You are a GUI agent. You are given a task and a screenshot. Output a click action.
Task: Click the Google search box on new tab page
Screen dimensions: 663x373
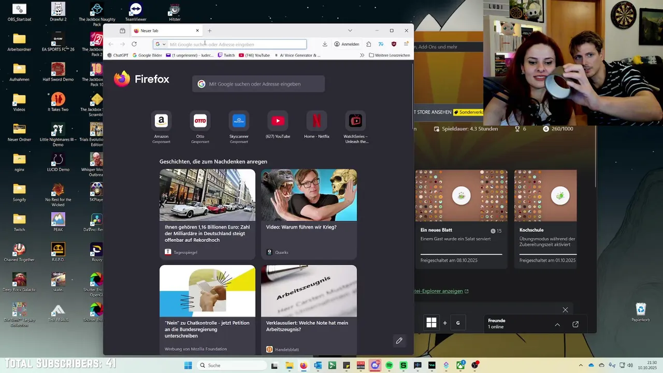pos(258,84)
